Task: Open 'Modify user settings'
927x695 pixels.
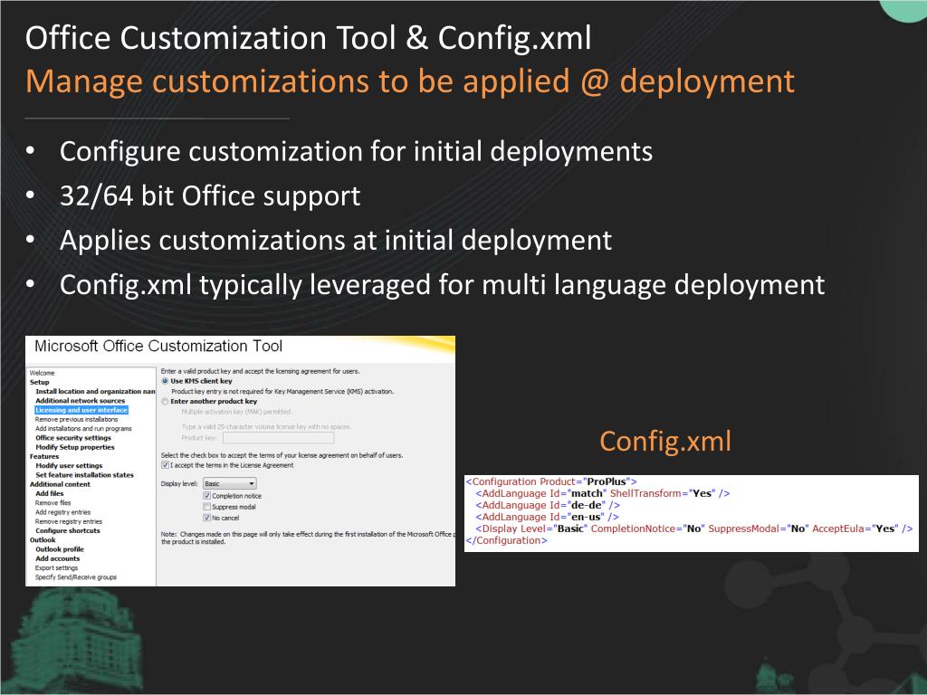Action: click(69, 466)
